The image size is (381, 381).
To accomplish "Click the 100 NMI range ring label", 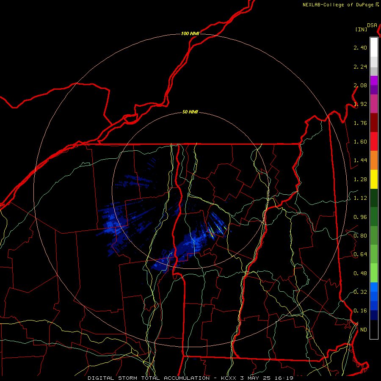I will click(190, 33).
